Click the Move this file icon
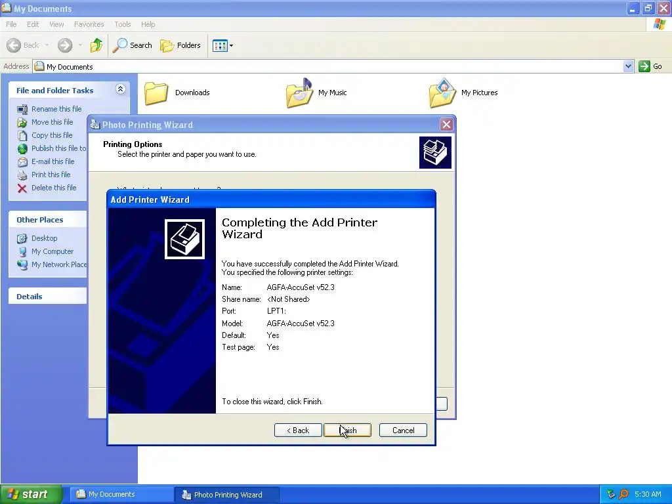 22,123
